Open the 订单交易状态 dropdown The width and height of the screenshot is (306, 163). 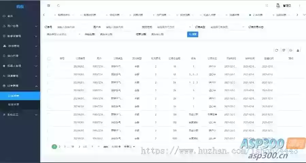[63, 34]
